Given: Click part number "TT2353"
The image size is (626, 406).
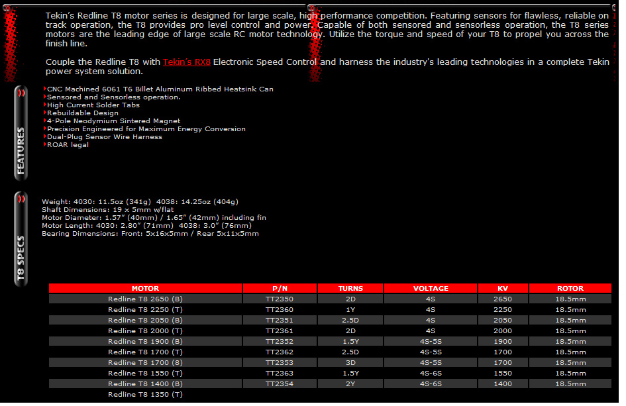Looking at the screenshot, I should click(x=280, y=362).
